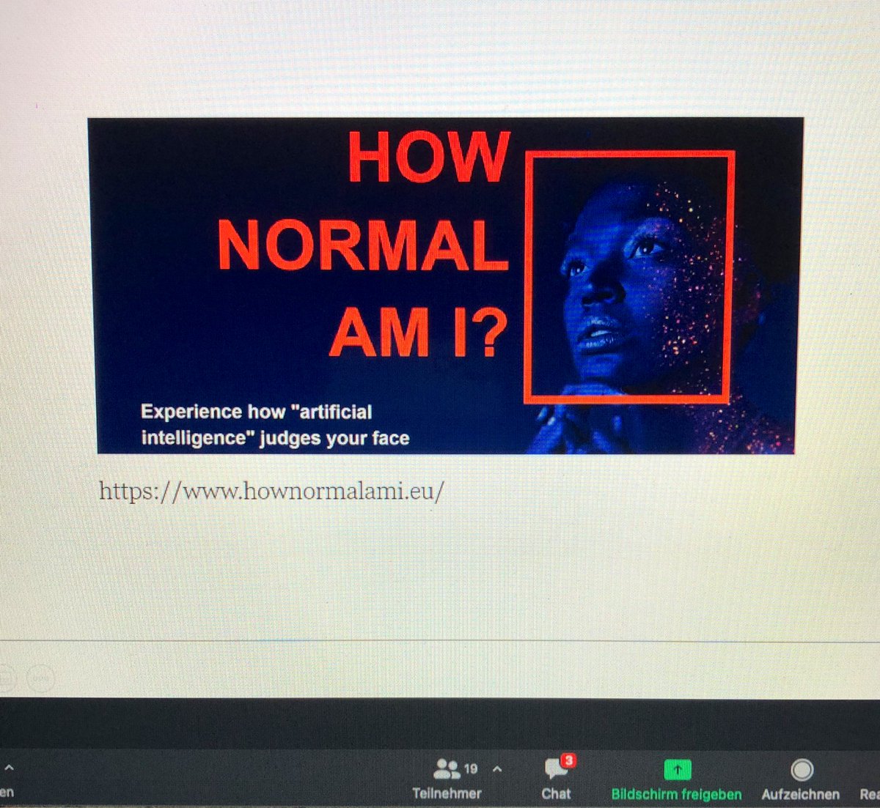
Task: Expand the arrow next to Teilnehmer count
Action: pyautogui.click(x=497, y=769)
